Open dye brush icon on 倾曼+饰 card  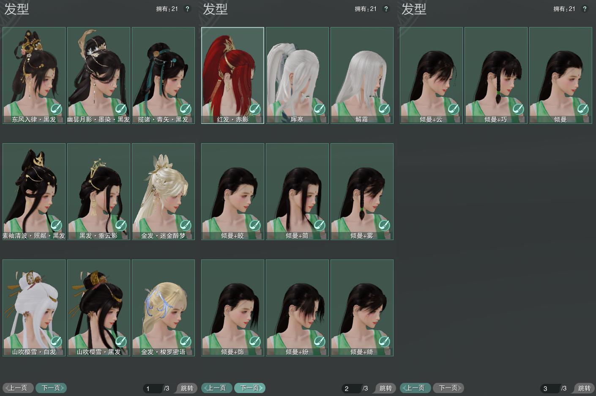[x=255, y=341]
